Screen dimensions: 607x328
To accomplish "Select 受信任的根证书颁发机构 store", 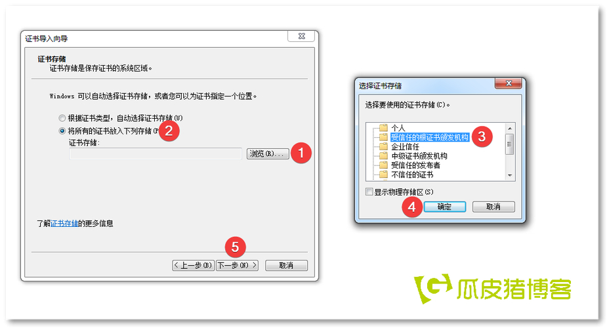I will 430,137.
